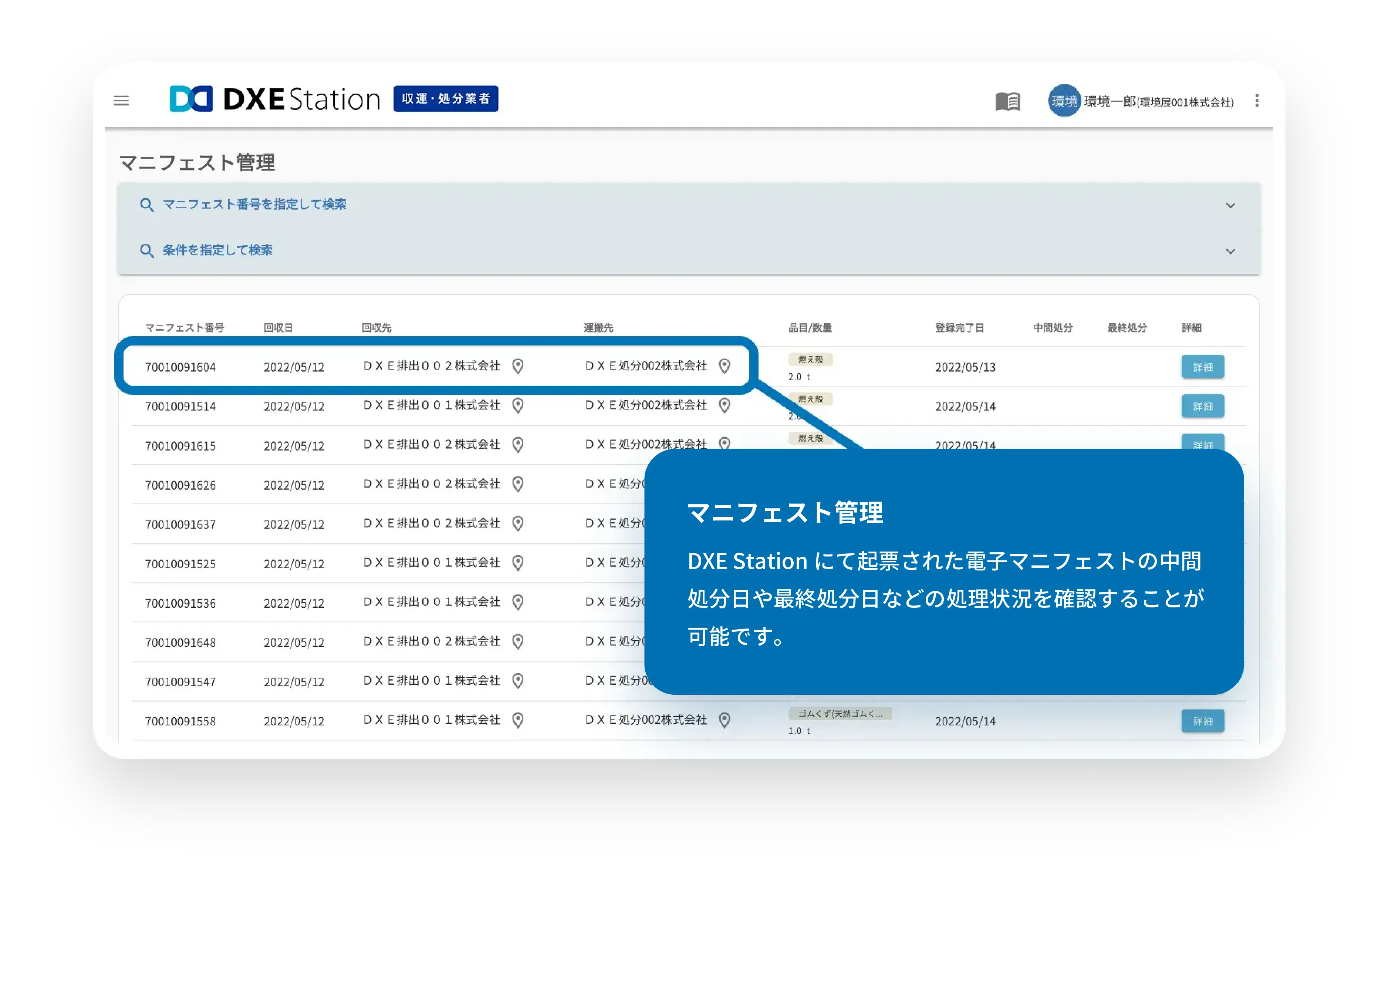Click 詳細 button for manifest 70010091604
Viewport: 1378px width, 991px height.
click(x=1202, y=367)
